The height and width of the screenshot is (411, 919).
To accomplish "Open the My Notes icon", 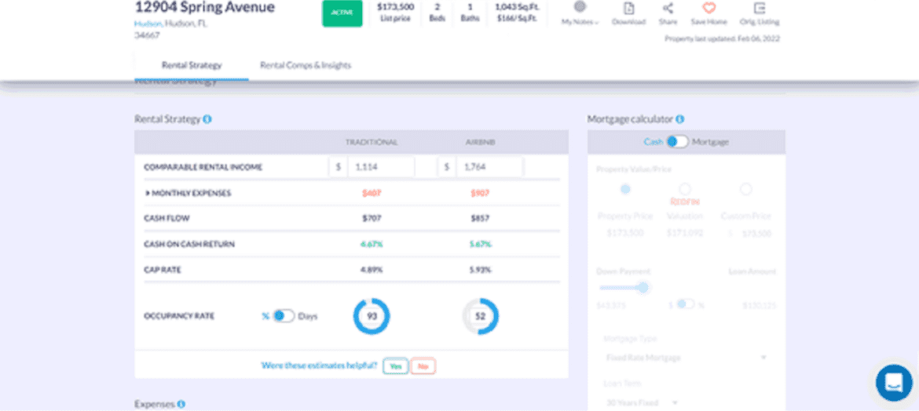I will click(580, 8).
